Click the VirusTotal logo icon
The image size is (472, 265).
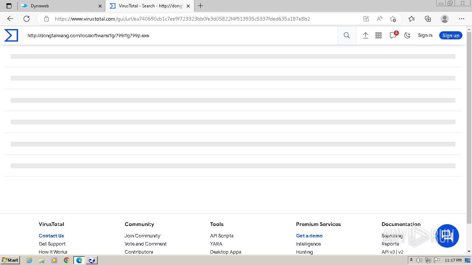point(11,35)
